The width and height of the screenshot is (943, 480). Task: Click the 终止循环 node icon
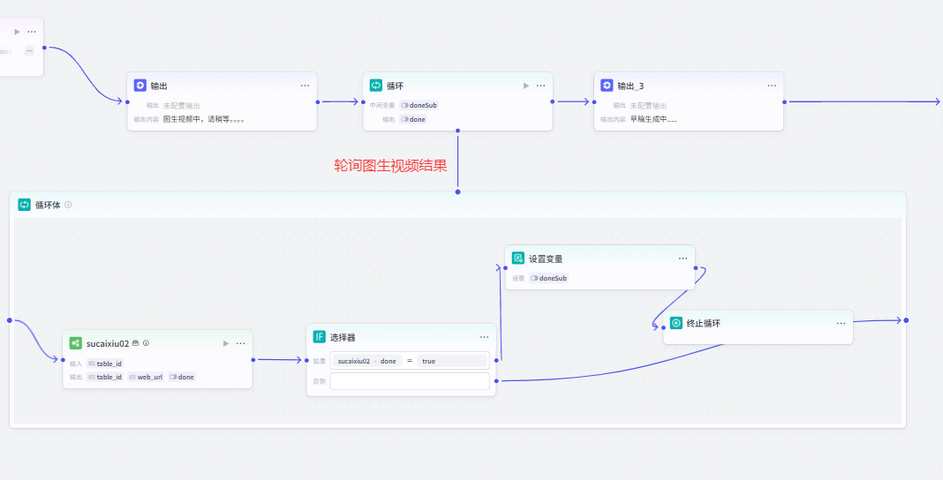[x=676, y=323]
